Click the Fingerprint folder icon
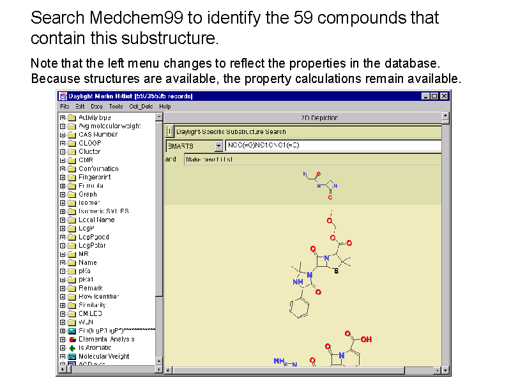 pyautogui.click(x=72, y=177)
